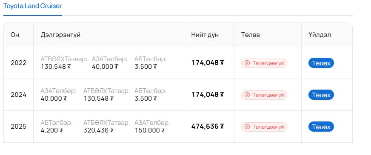Click the Төлөх button for 2022
This screenshot has width=371, height=155.
(321, 63)
